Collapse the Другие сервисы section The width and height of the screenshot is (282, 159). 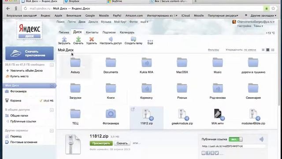(x=52, y=131)
